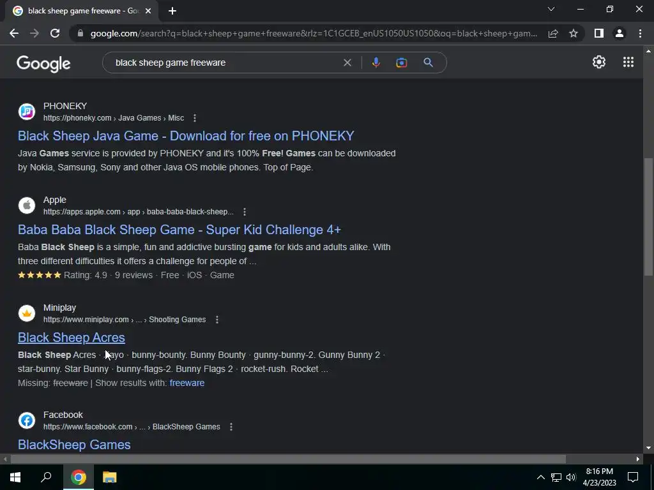The width and height of the screenshot is (654, 490).
Task: Open Chrome's three-dot customize menu
Action: tap(640, 33)
